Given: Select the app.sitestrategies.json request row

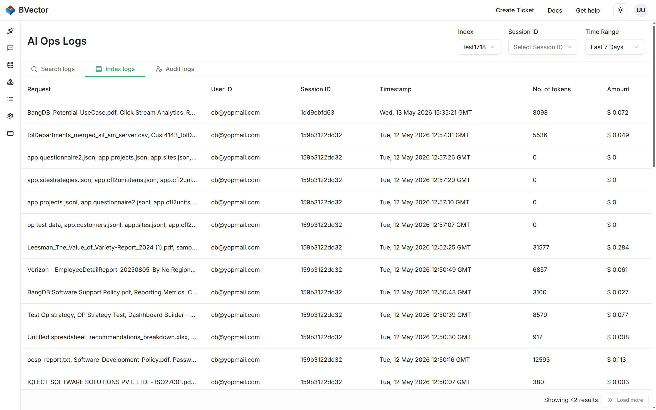Looking at the screenshot, I should click(336, 180).
